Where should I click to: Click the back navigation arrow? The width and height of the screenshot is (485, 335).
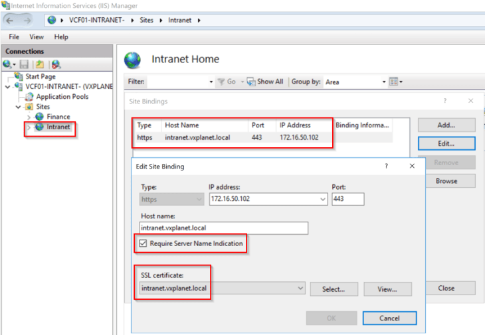coord(10,21)
